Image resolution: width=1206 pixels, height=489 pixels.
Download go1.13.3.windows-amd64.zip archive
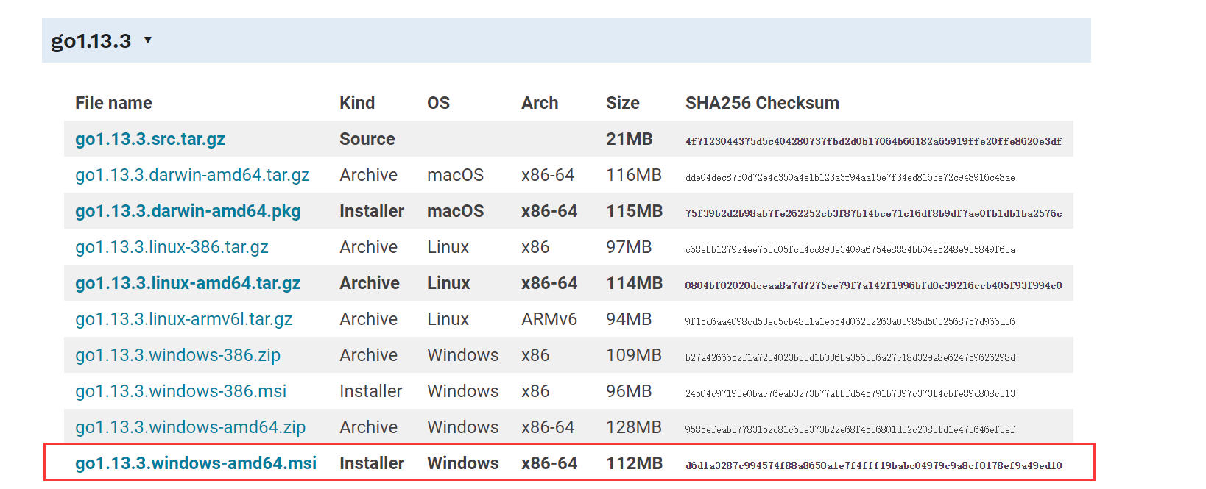(190, 427)
